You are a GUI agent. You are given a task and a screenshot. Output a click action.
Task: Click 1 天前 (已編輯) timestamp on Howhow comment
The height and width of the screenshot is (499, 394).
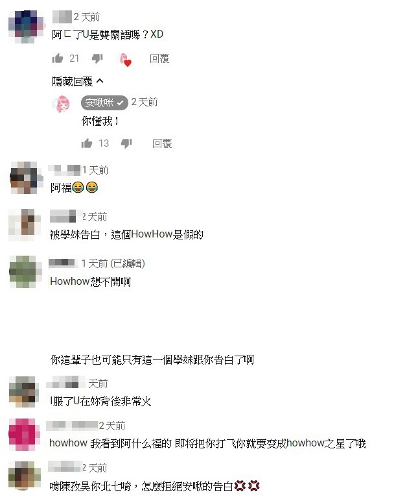[113, 263]
